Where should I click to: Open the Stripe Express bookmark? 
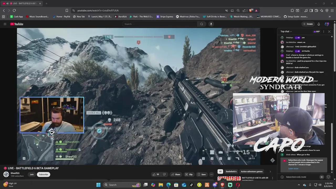(x=165, y=17)
